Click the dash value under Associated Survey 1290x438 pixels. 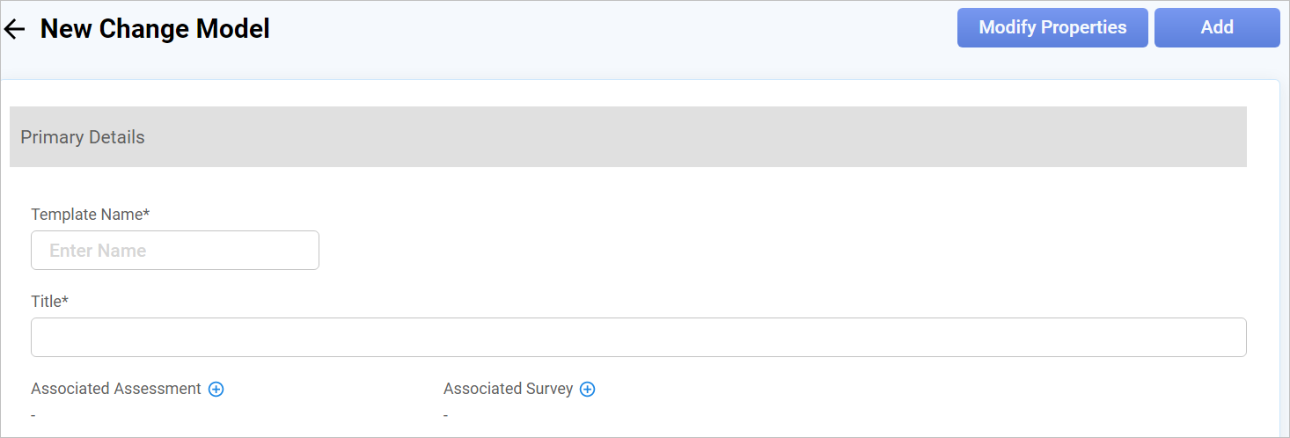pyautogui.click(x=446, y=414)
